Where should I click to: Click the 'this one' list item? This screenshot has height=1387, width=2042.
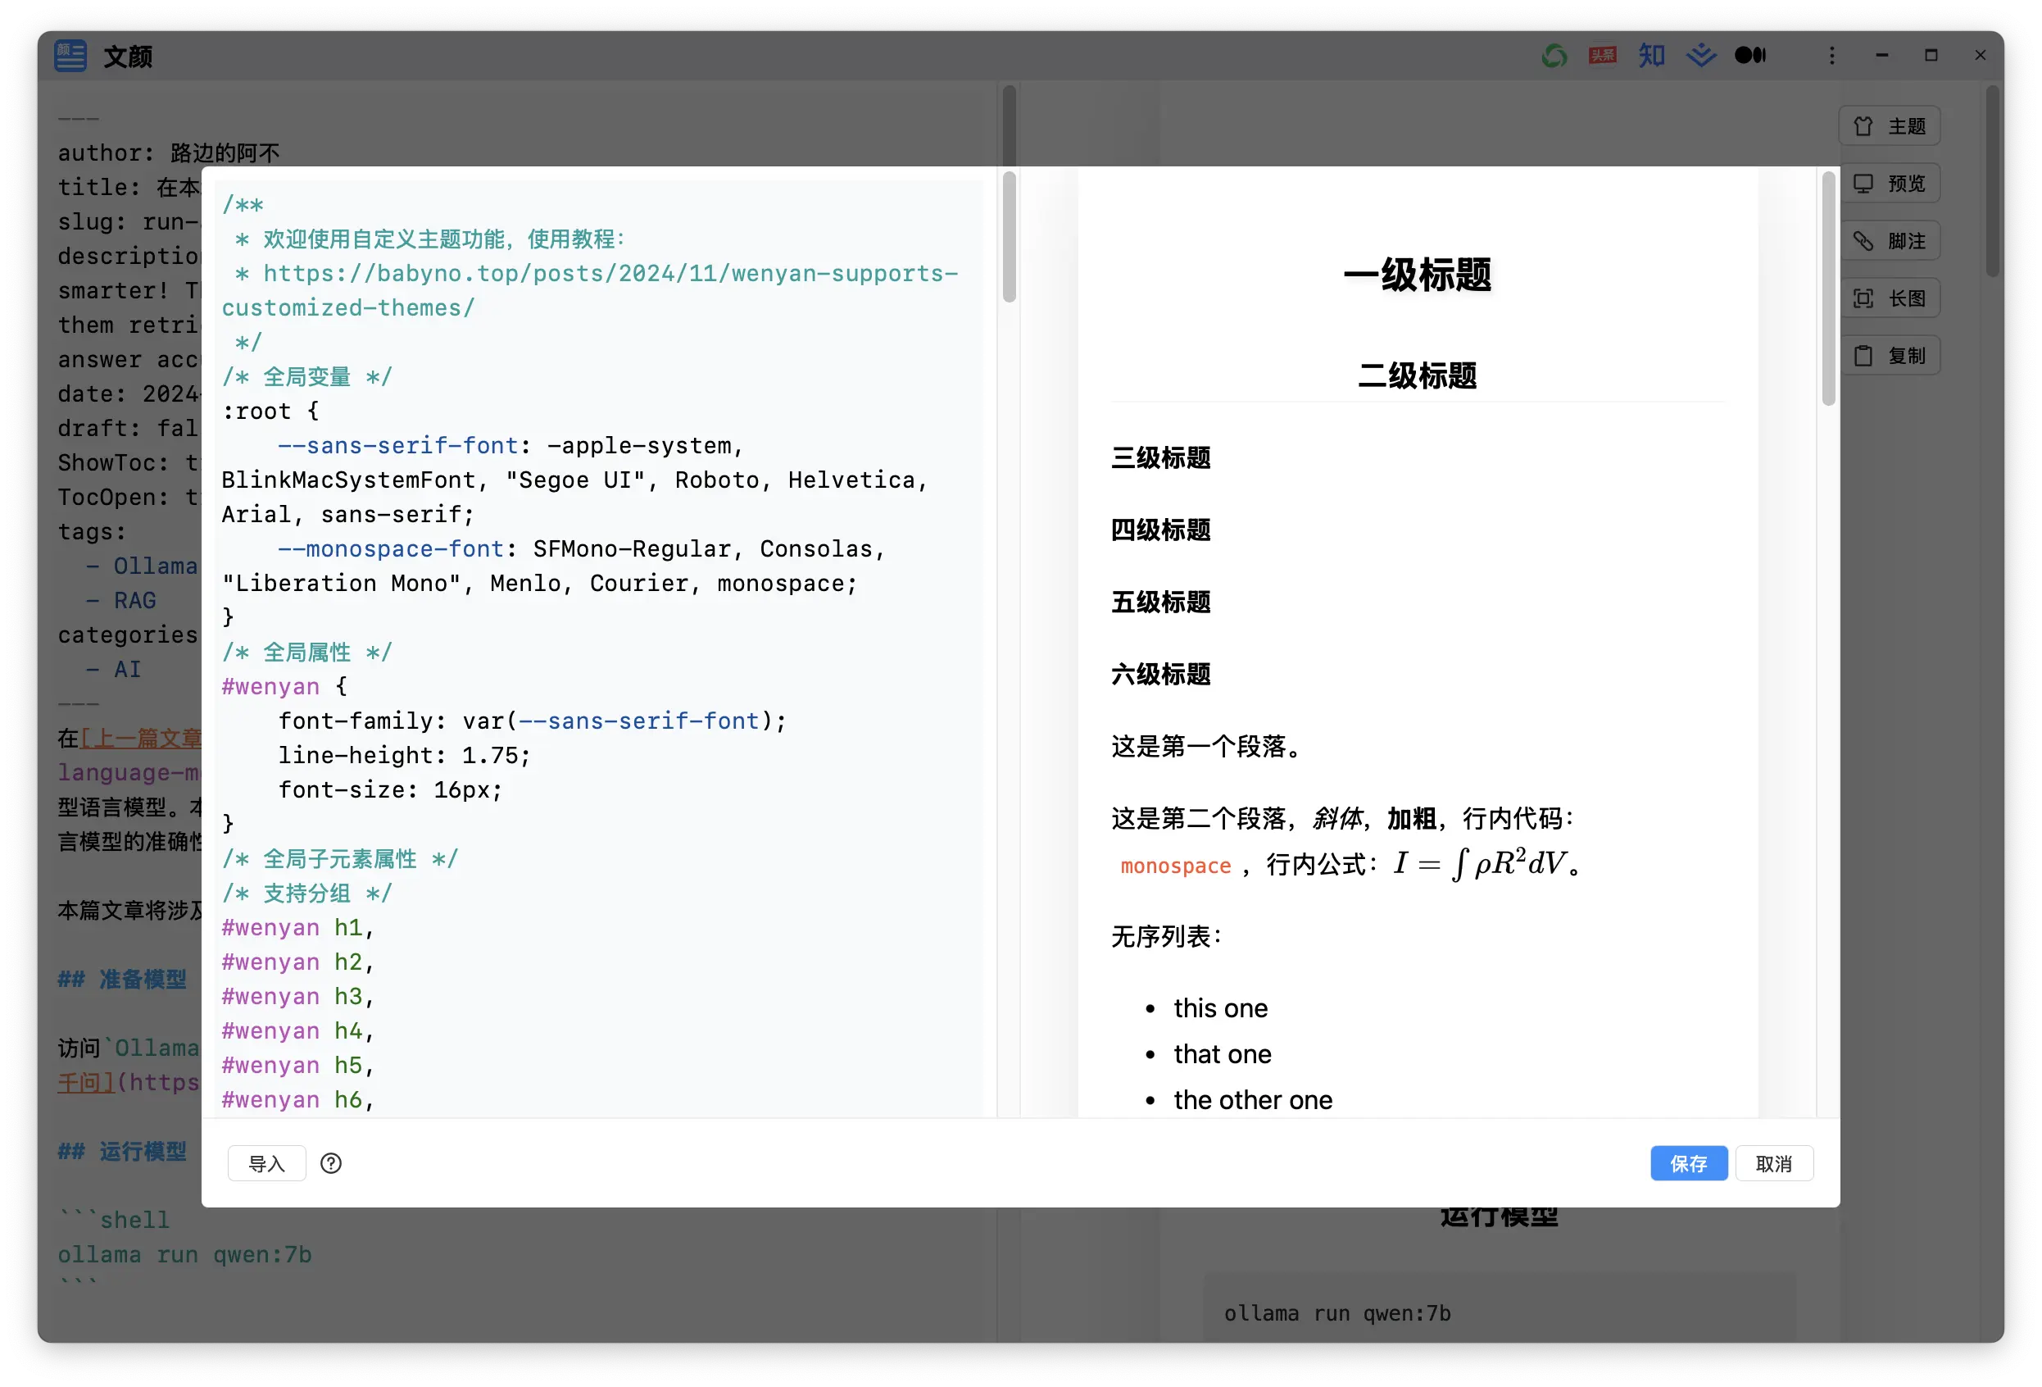[1220, 1008]
